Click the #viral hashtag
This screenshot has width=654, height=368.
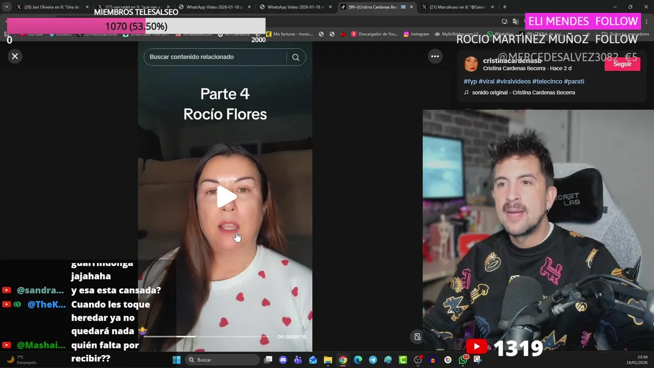[x=486, y=81]
